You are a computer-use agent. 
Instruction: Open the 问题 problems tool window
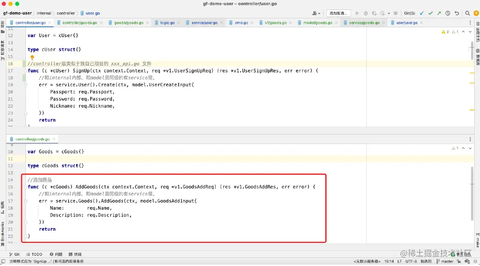(x=56, y=254)
